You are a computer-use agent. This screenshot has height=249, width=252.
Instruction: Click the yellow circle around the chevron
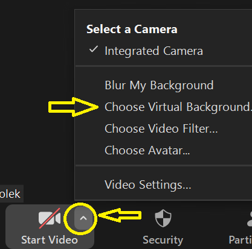[80, 219]
